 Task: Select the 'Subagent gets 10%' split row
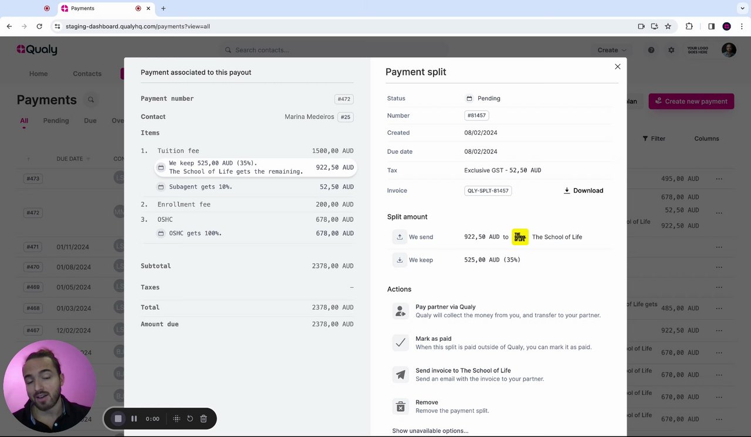[255, 187]
